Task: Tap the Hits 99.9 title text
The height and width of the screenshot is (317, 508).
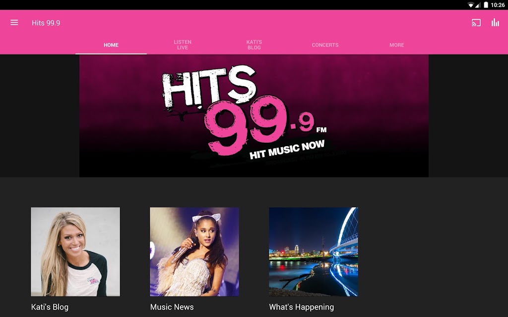Action: click(46, 23)
